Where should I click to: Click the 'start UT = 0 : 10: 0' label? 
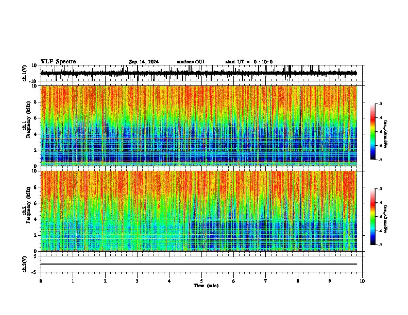(249, 62)
